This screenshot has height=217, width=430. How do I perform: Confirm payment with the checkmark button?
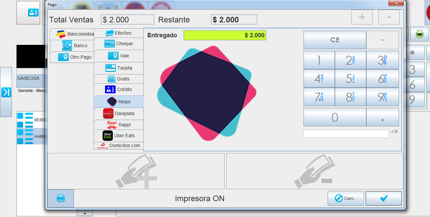click(383, 198)
